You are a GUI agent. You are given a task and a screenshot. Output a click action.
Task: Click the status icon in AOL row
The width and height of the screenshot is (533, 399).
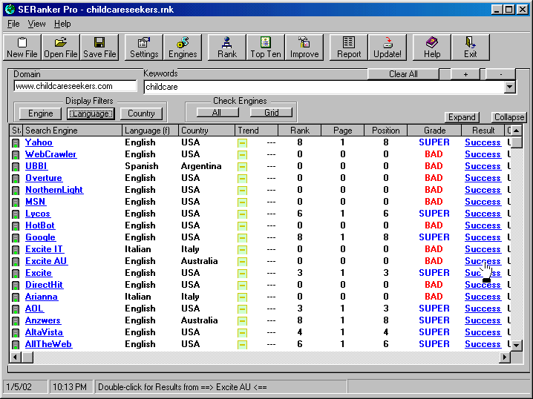point(16,309)
